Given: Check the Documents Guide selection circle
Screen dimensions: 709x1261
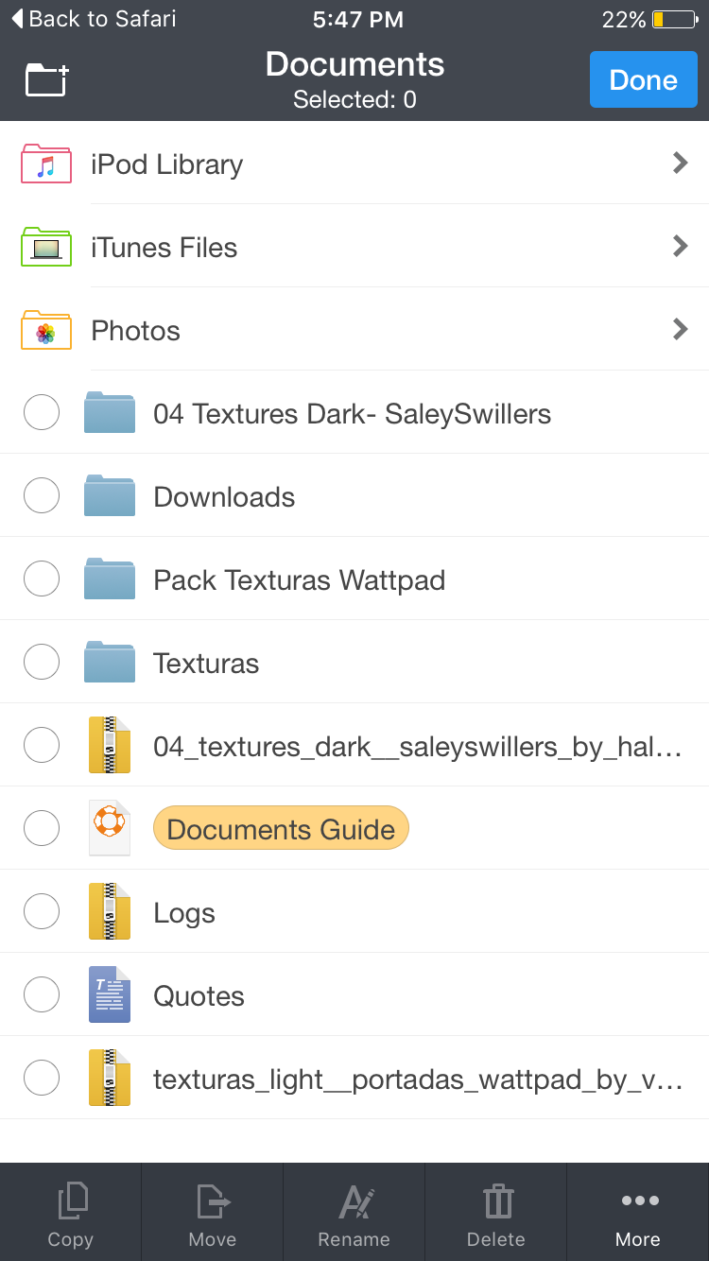Looking at the screenshot, I should pos(42,828).
